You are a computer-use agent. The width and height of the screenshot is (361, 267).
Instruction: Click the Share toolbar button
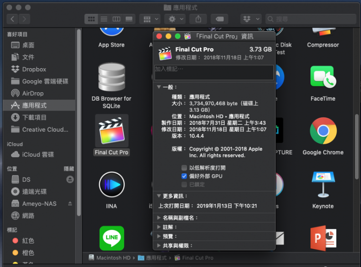(x=198, y=19)
